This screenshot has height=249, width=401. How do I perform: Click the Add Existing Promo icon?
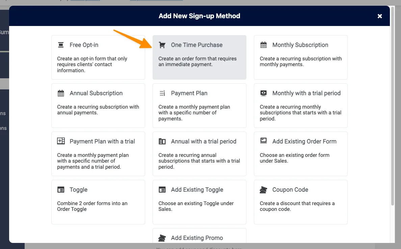click(x=162, y=238)
